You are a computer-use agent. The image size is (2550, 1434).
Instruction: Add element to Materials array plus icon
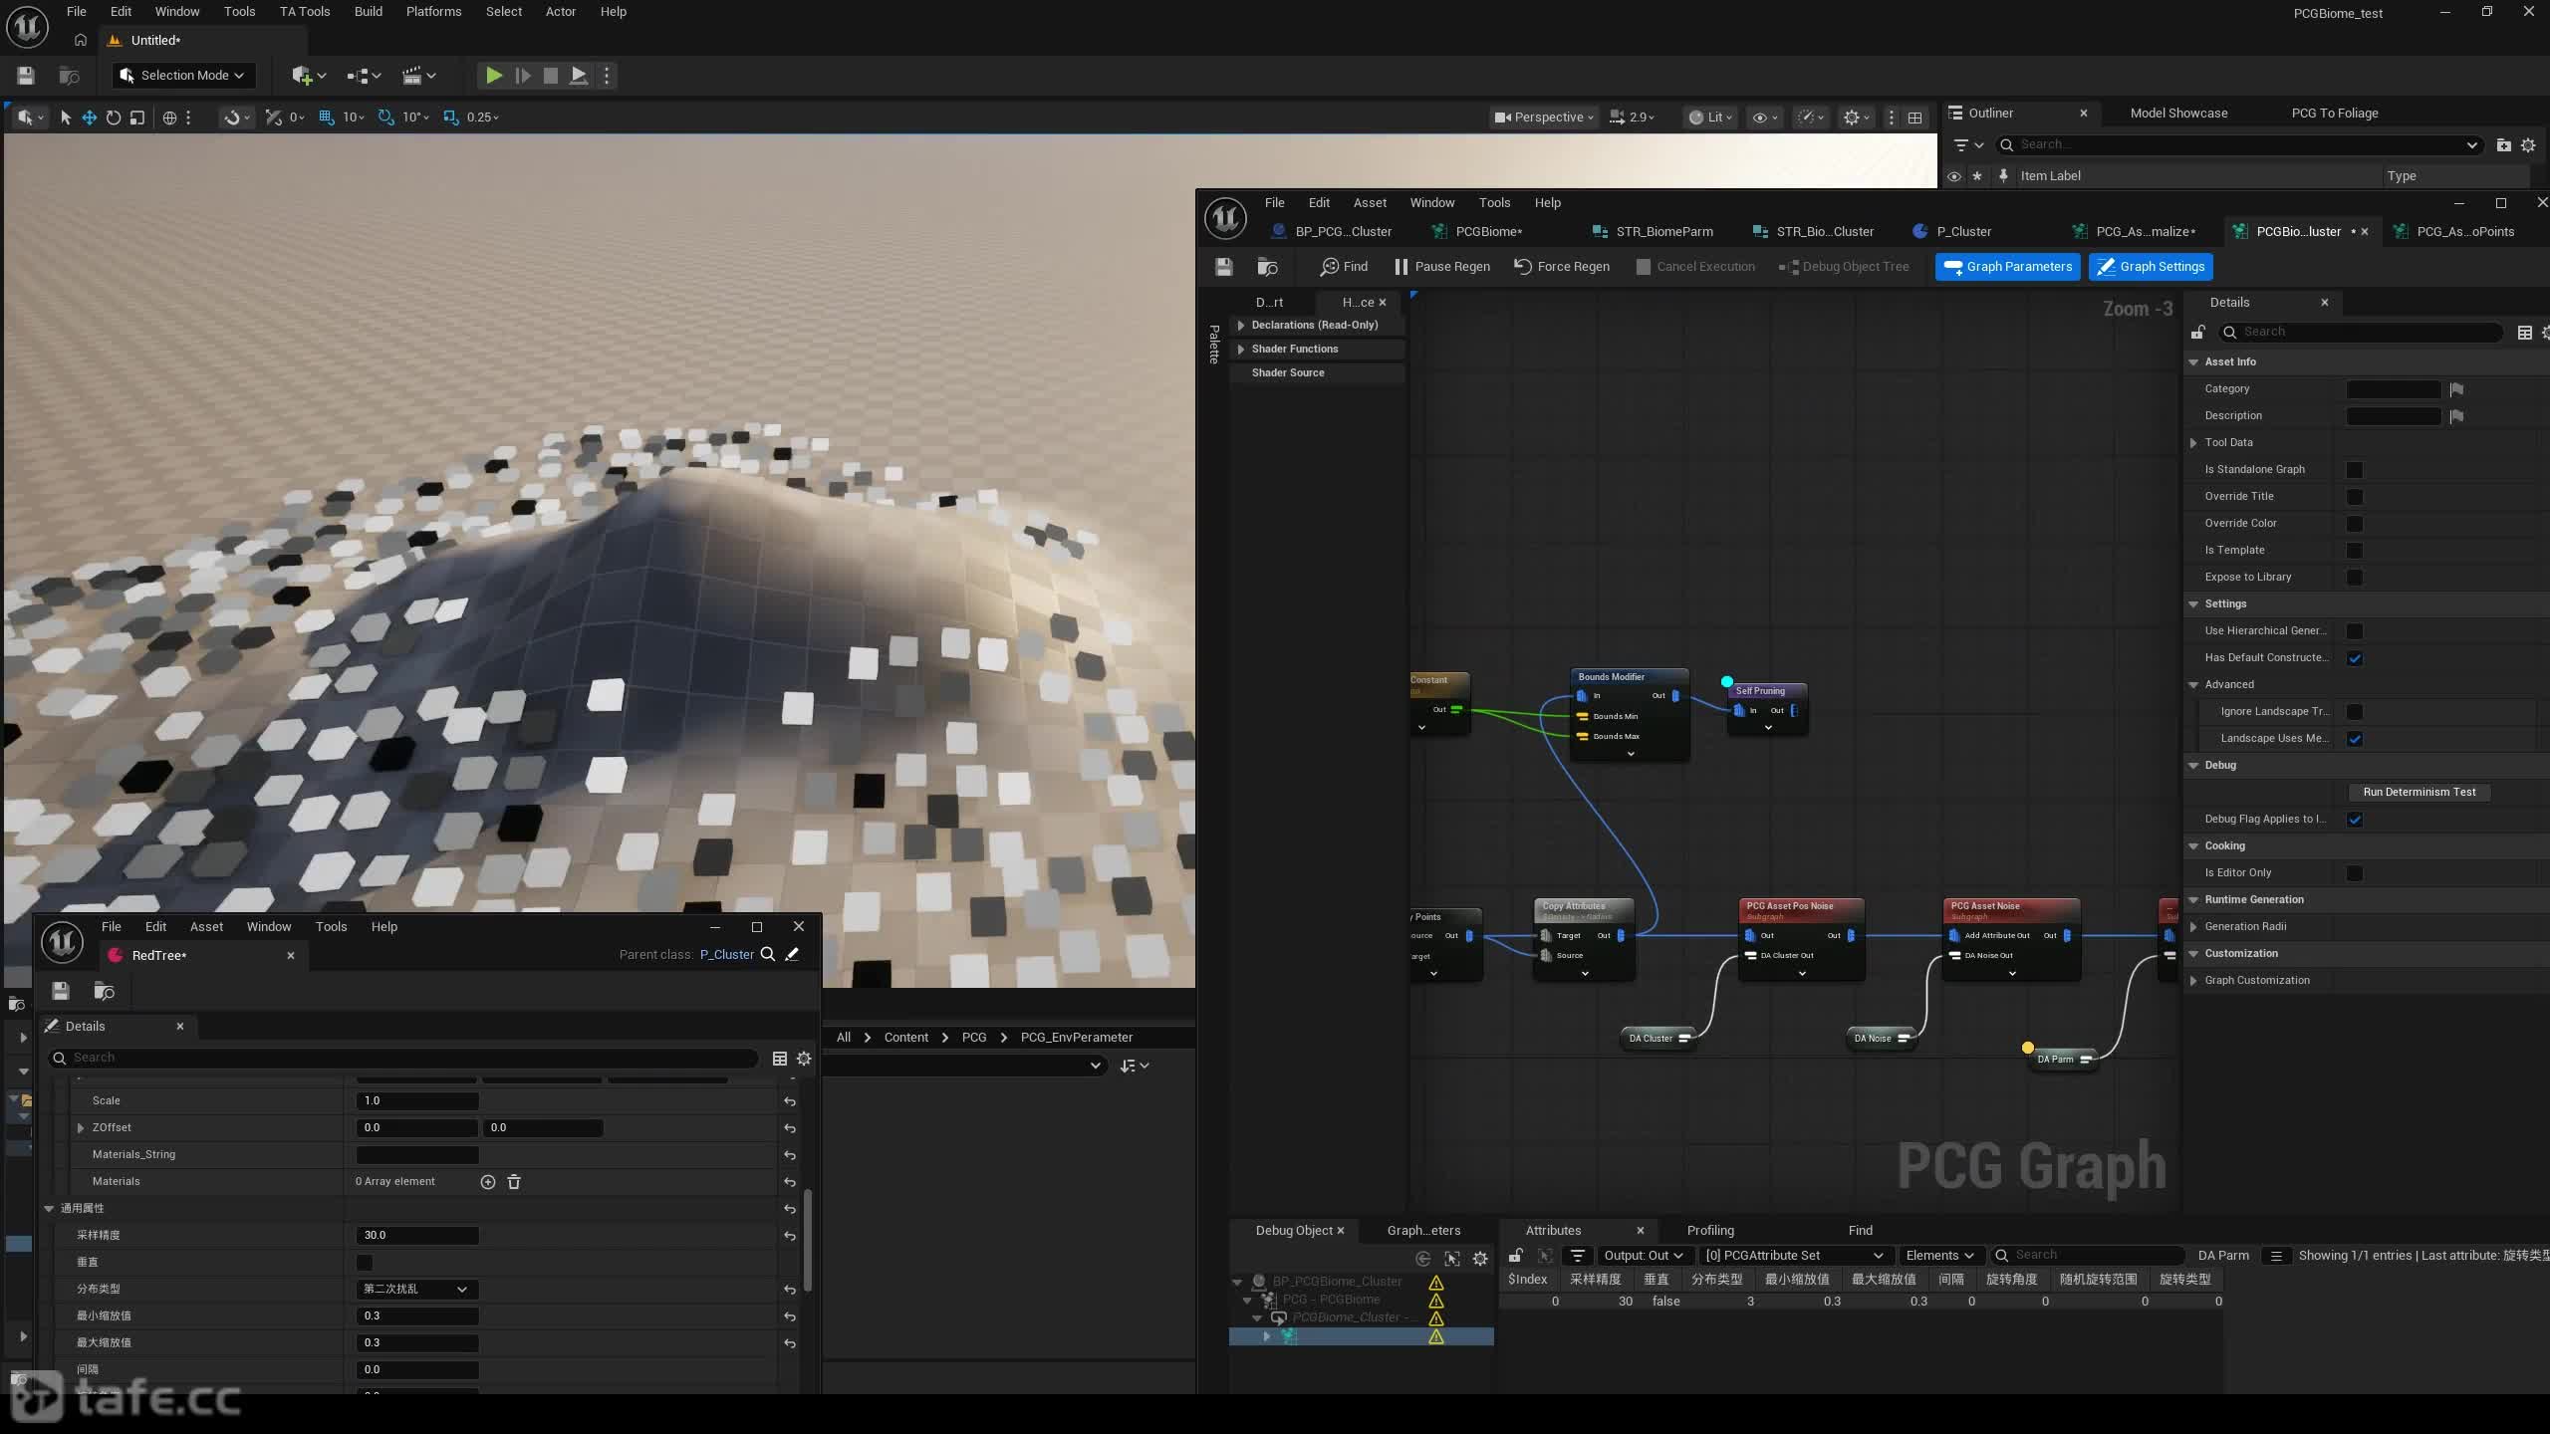pyautogui.click(x=488, y=1182)
